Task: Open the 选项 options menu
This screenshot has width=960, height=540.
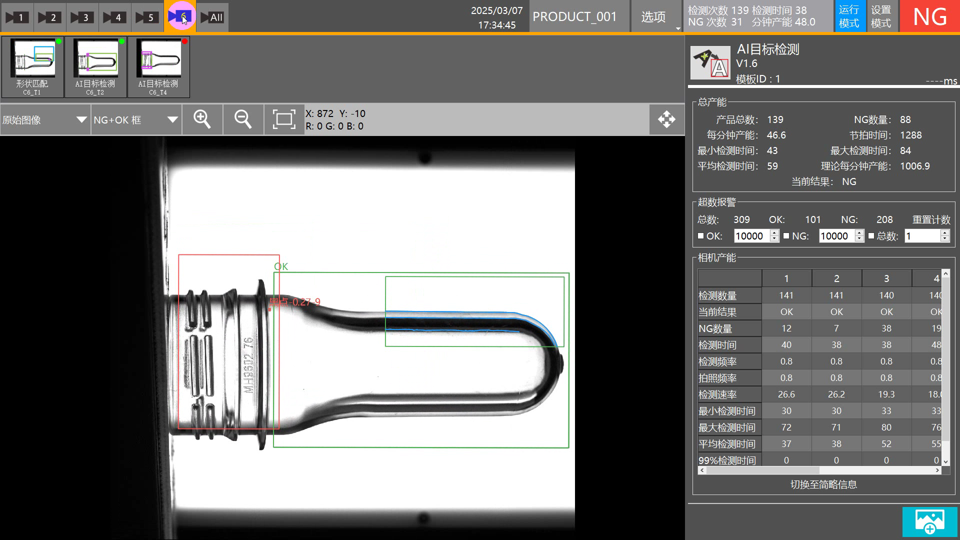Action: pyautogui.click(x=653, y=17)
